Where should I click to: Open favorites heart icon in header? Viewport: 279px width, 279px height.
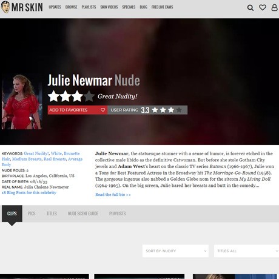tap(263, 7)
